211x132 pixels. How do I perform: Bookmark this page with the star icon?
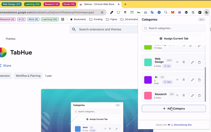click(x=102, y=12)
